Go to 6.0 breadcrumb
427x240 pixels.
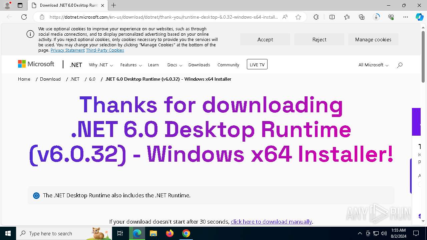coord(92,79)
